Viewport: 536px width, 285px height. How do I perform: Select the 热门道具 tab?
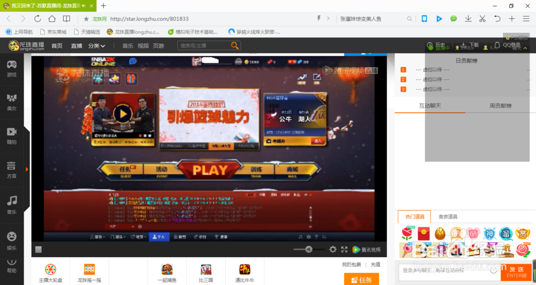(415, 217)
